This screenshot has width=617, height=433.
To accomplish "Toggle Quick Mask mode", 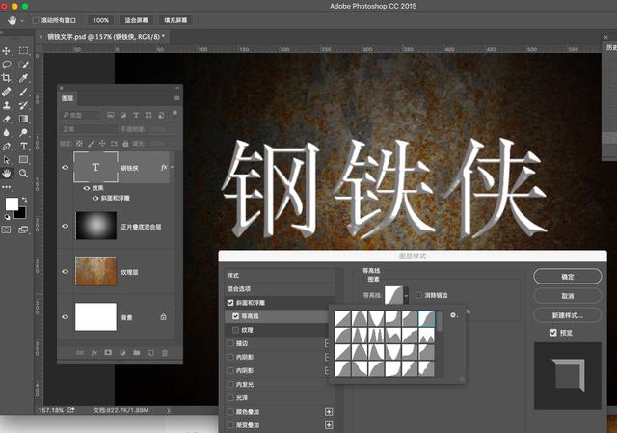I will [7, 230].
